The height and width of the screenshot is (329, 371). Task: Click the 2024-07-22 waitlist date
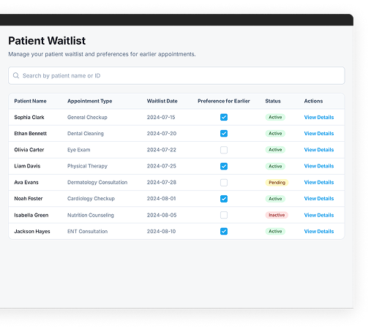[x=162, y=150]
